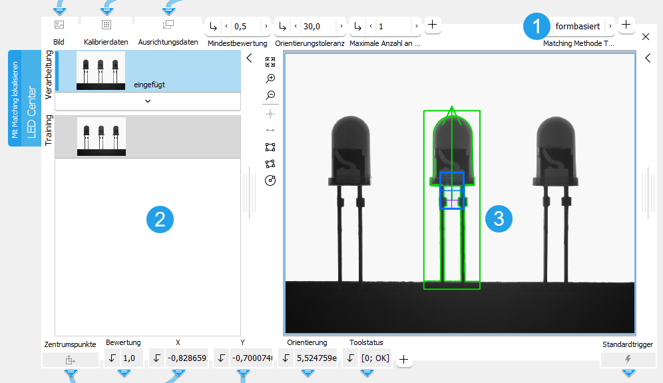Click the fit-to-view icon above the zoom tools
The width and height of the screenshot is (663, 383).
pyautogui.click(x=270, y=62)
